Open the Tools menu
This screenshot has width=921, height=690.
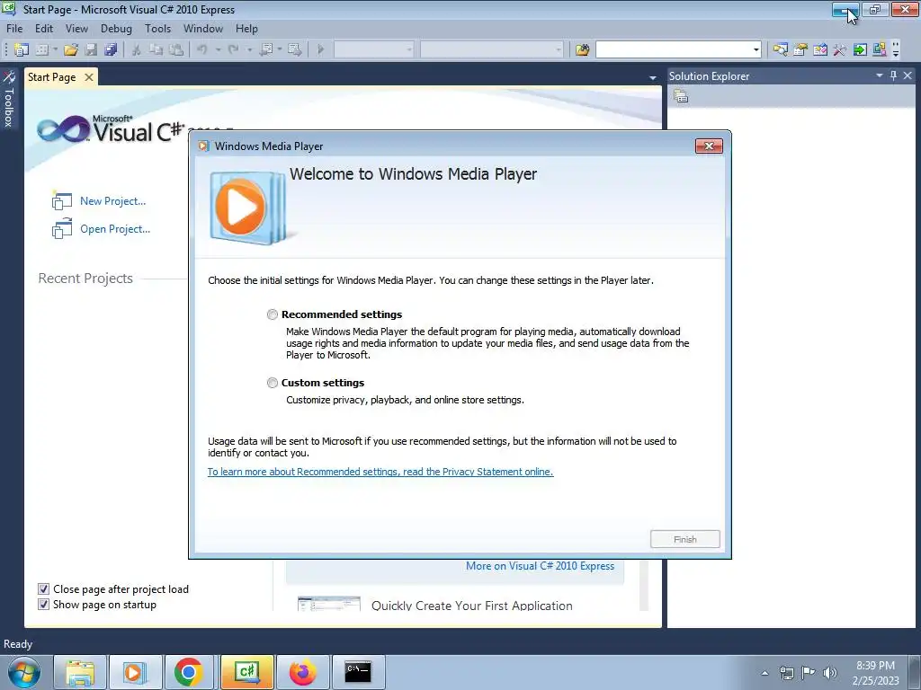coord(158,28)
